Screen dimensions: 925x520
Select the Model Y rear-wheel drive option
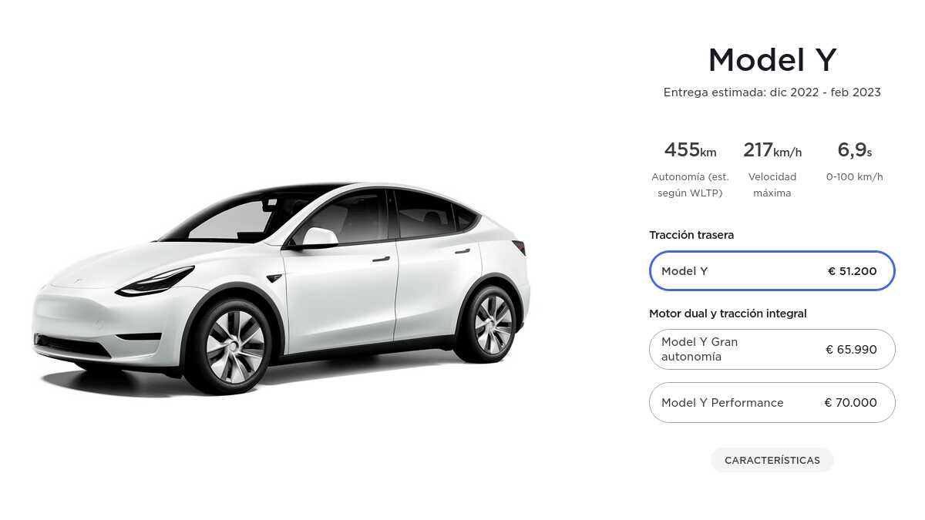pyautogui.click(x=772, y=271)
